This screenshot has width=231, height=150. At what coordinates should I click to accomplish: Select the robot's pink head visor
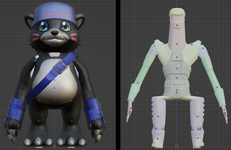coord(177,18)
